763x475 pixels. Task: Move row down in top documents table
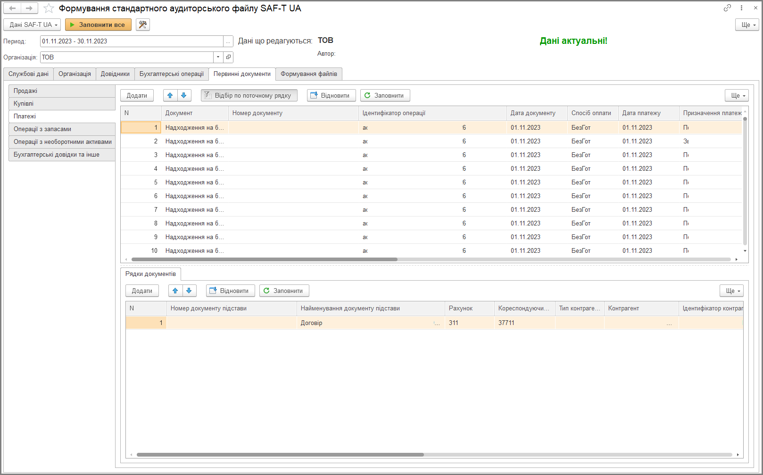click(184, 95)
